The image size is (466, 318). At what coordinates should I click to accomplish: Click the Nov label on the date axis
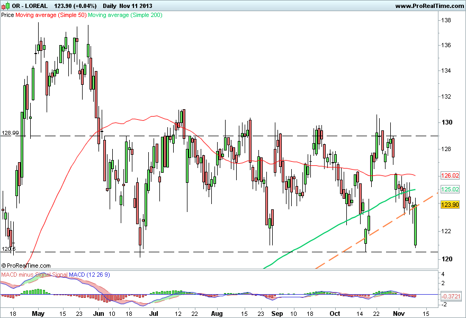399,314
